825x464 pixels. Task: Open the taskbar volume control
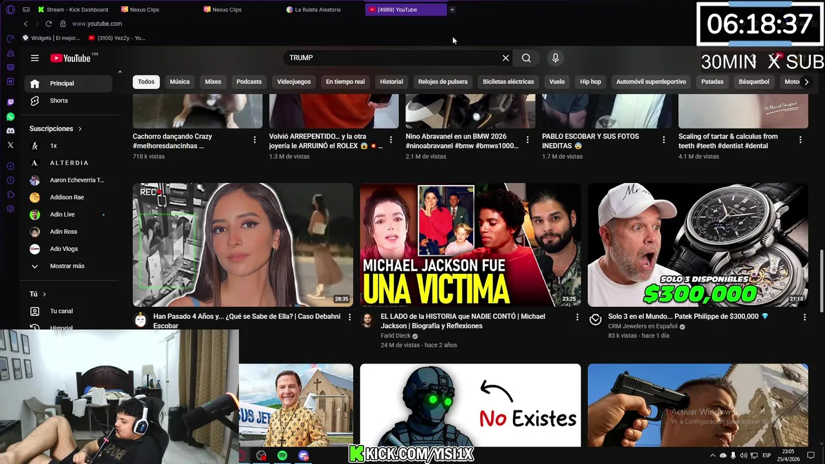(744, 456)
